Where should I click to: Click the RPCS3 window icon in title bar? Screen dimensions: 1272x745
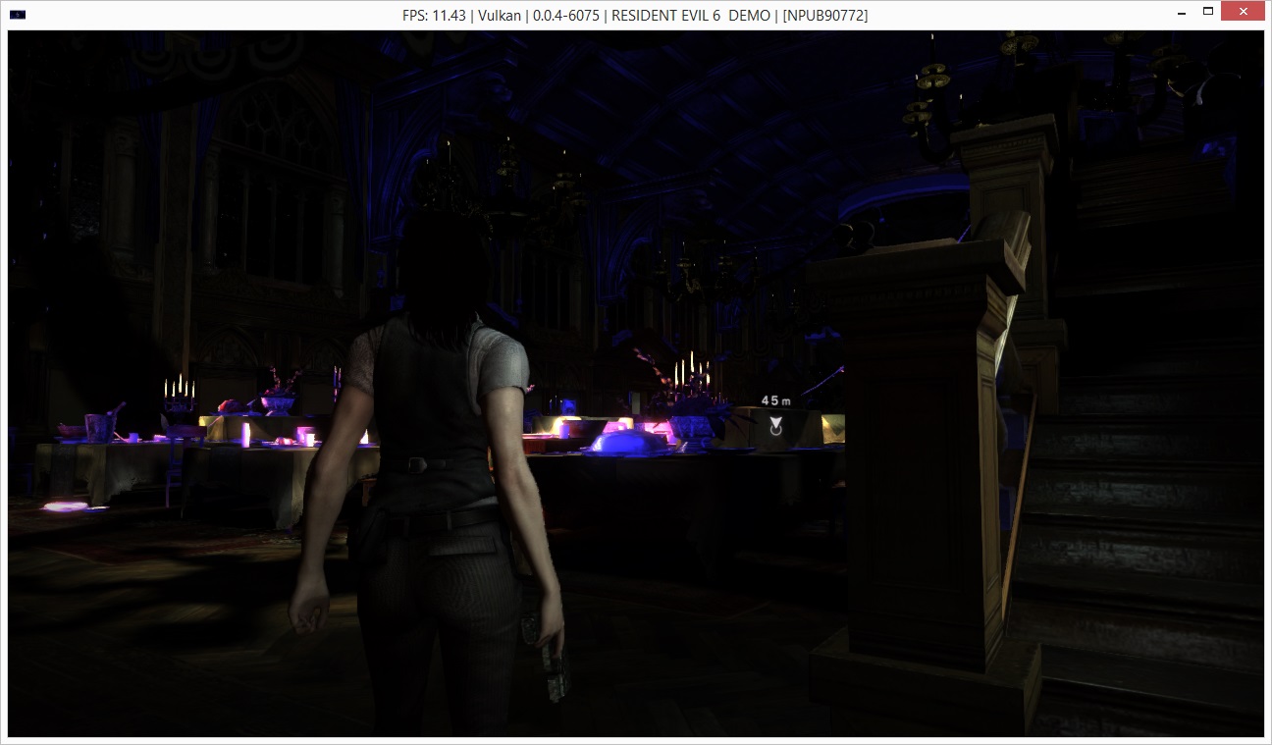[x=18, y=15]
